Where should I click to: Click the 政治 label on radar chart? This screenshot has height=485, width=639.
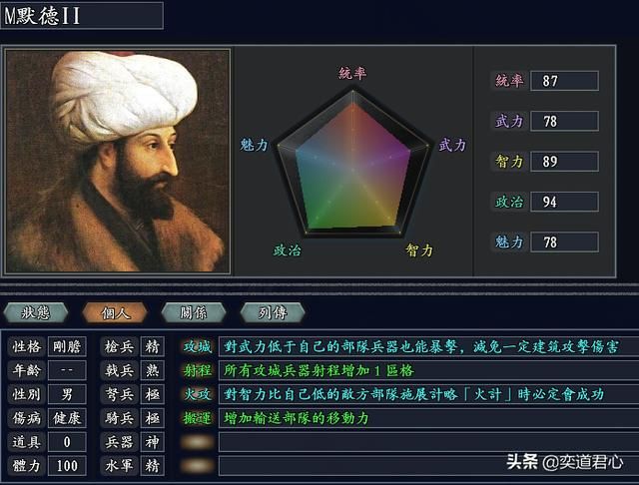coord(288,249)
